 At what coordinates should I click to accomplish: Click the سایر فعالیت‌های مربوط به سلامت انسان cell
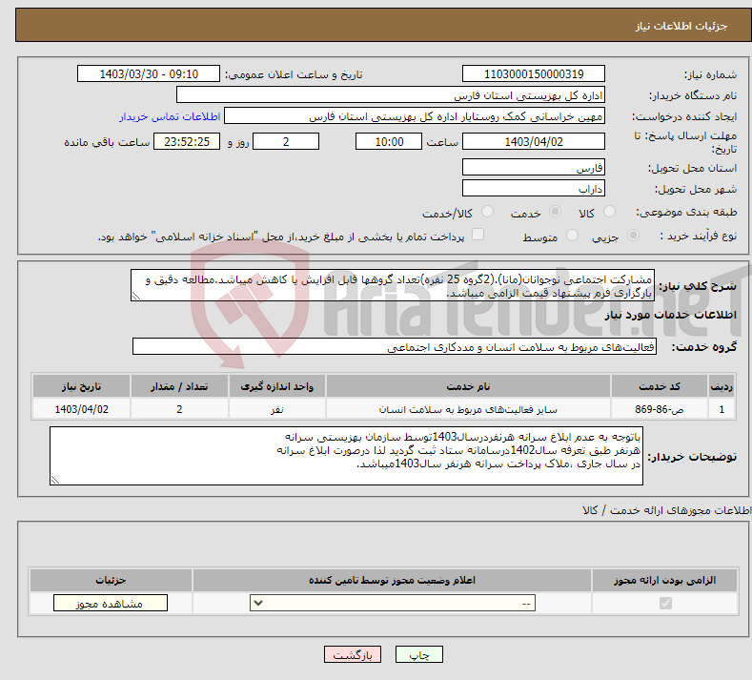pyautogui.click(x=468, y=409)
